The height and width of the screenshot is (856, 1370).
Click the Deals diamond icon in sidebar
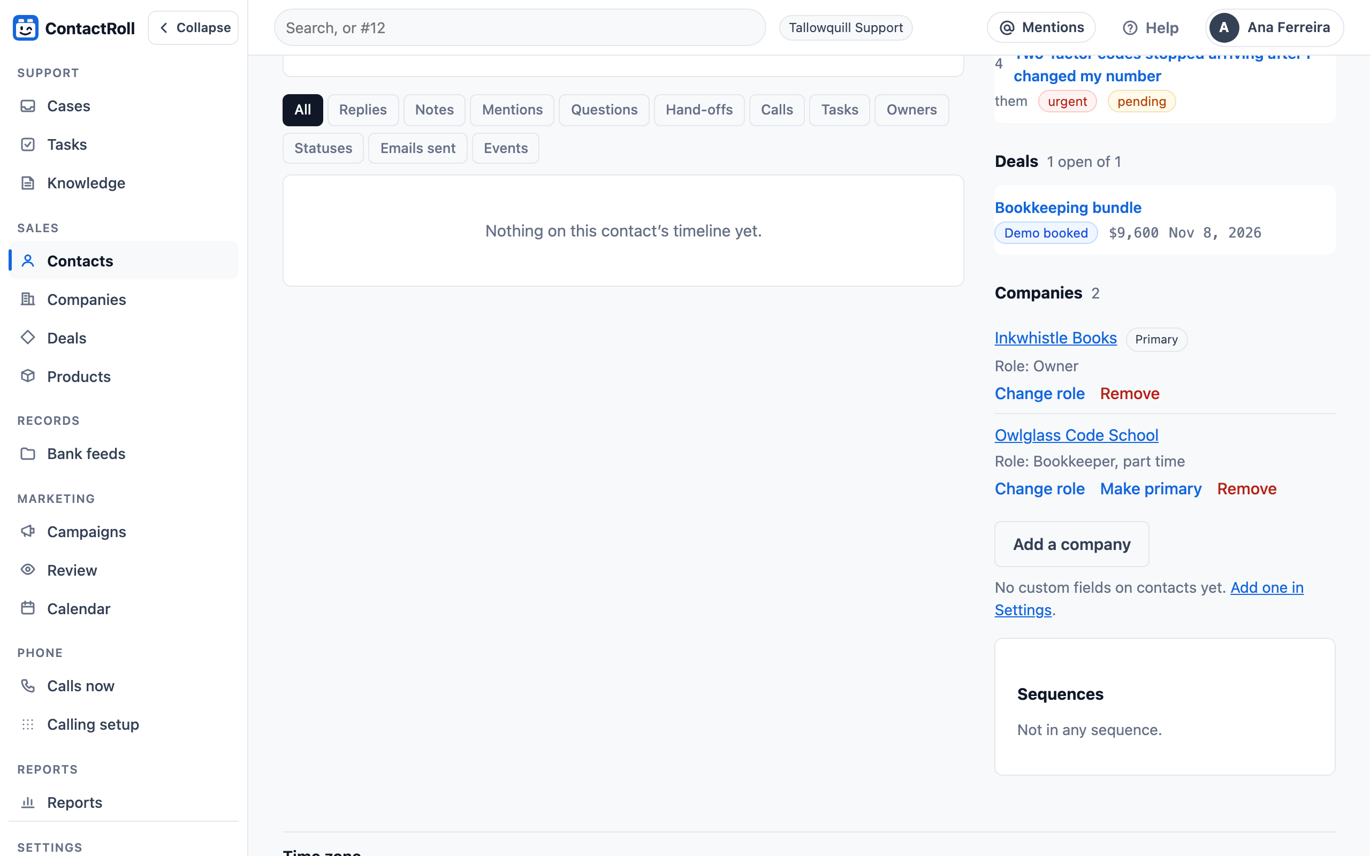pyautogui.click(x=28, y=338)
